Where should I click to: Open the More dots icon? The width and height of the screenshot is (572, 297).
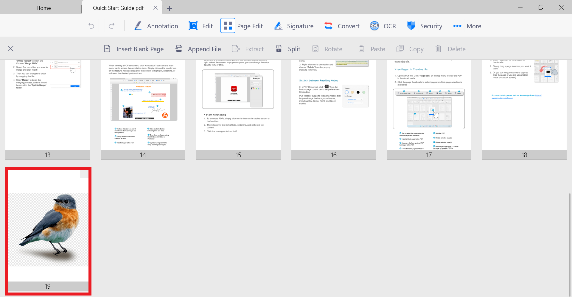click(x=457, y=26)
